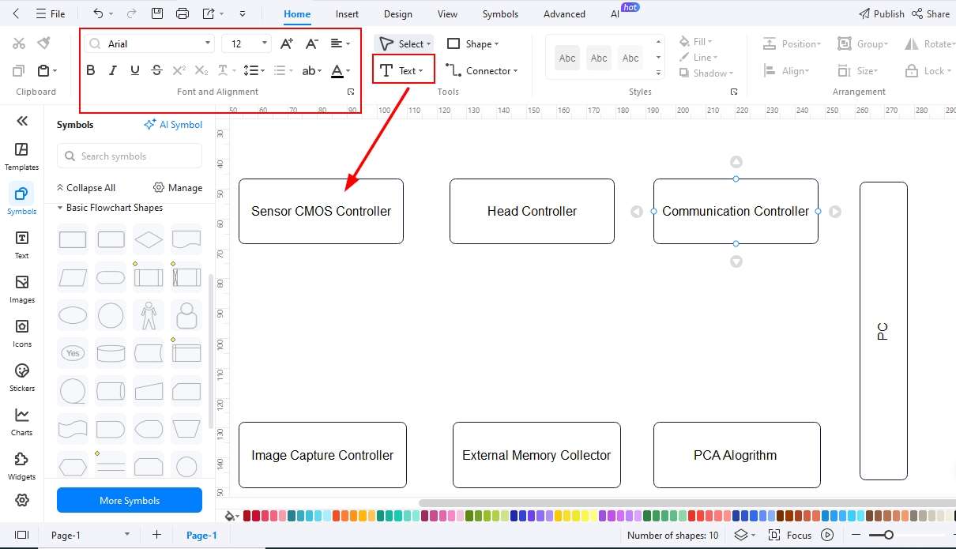Screen dimensions: 956x549
Task: Click the symbol search field
Action: click(129, 156)
